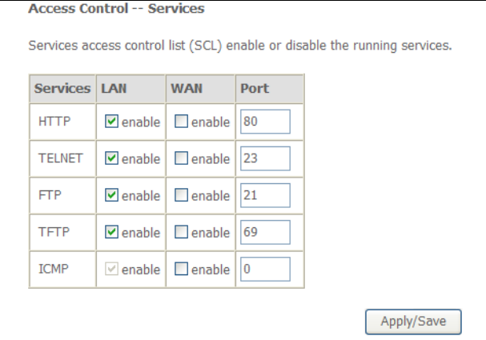Tick the TFTP WAN enable checkbox
Viewport: 486px width, 340px height.
[182, 233]
